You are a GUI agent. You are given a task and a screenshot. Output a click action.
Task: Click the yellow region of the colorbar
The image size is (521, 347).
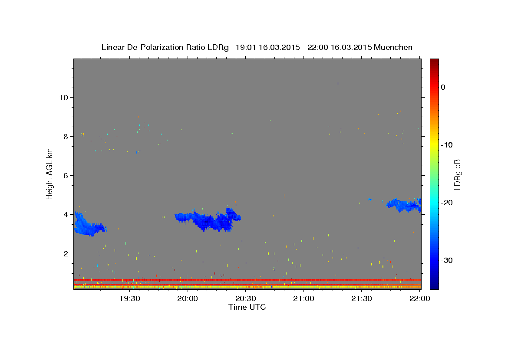(434, 143)
